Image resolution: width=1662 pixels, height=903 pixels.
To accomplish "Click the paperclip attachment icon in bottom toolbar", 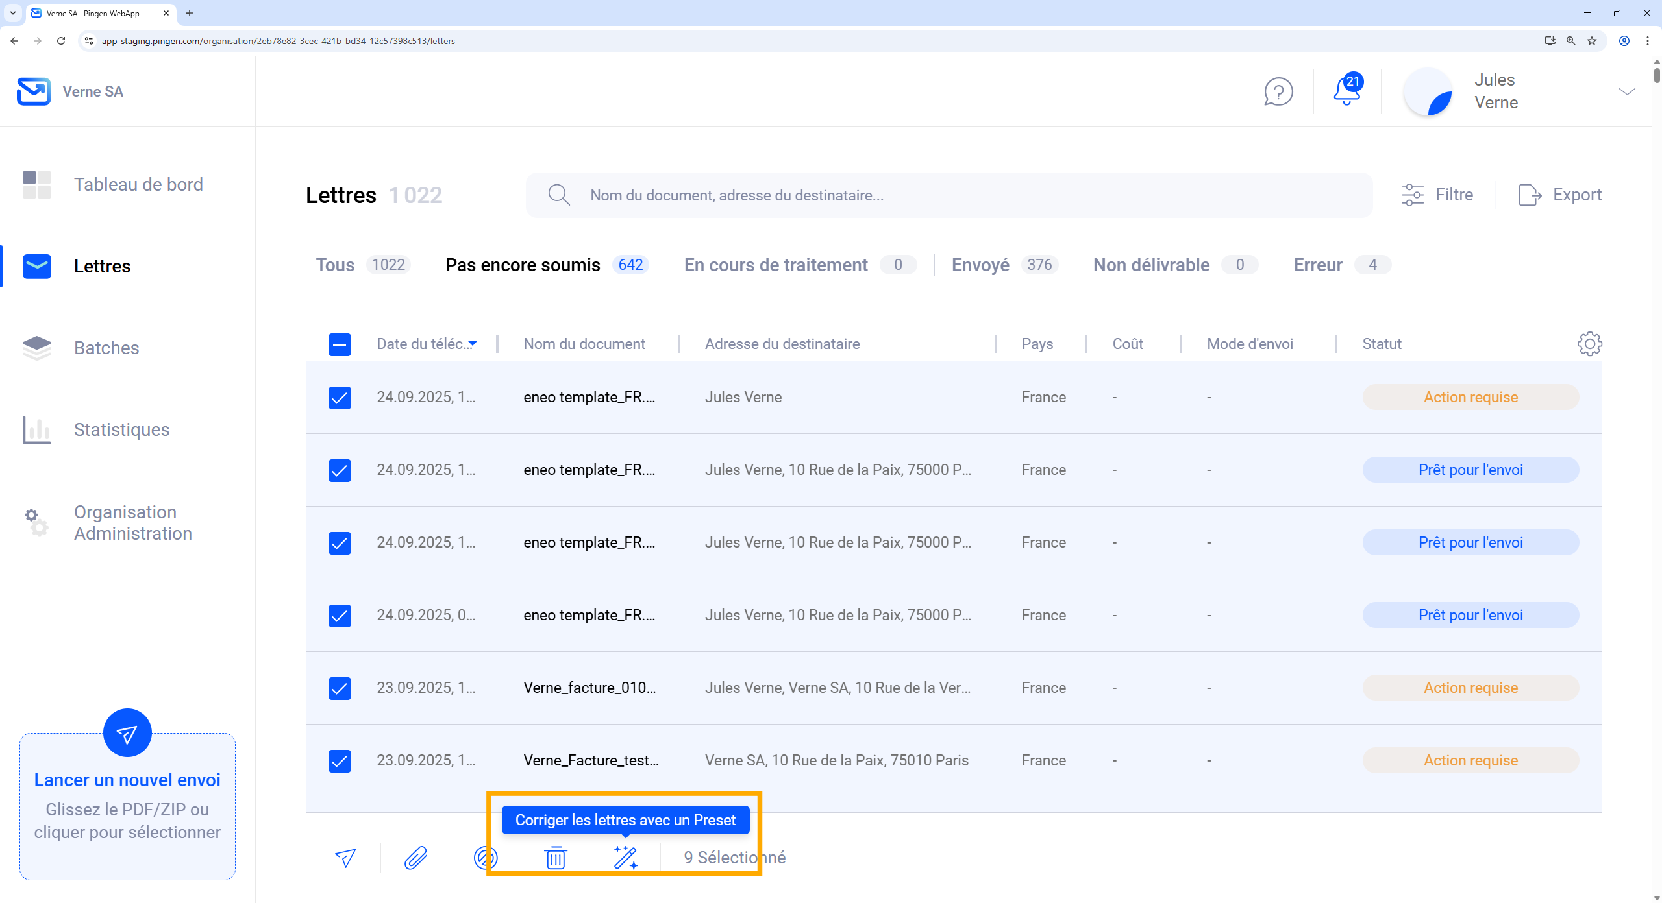I will click(415, 858).
